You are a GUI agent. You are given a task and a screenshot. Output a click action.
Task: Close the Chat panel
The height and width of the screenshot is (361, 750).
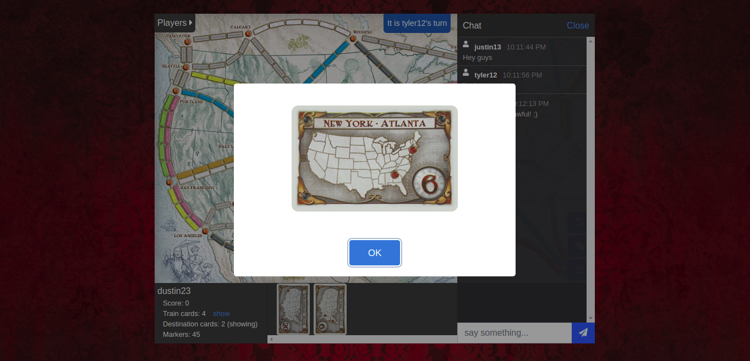[577, 25]
